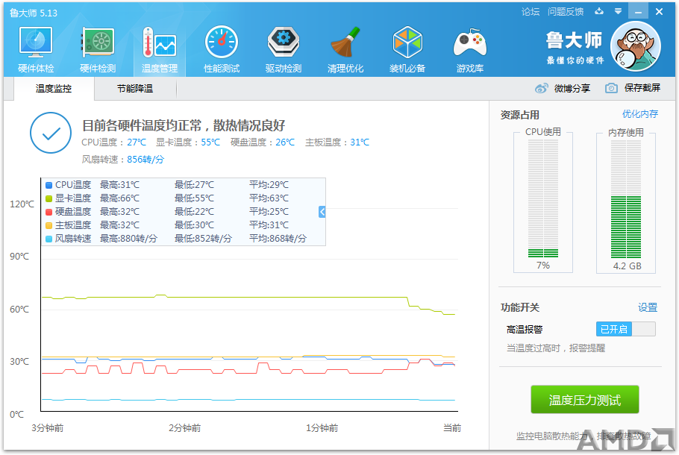This screenshot has height=455, width=679.
Task: Click the 内存使用 memory bar
Action: tap(626, 198)
